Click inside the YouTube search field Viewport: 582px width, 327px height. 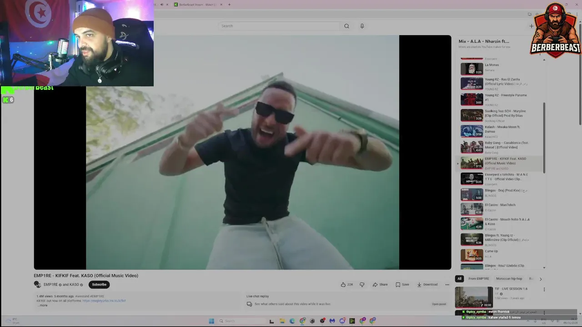click(280, 26)
